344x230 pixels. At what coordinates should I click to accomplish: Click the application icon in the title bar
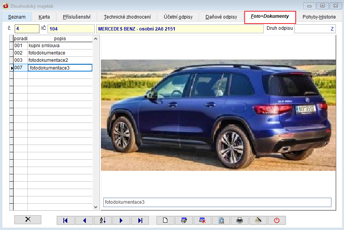tap(6, 6)
